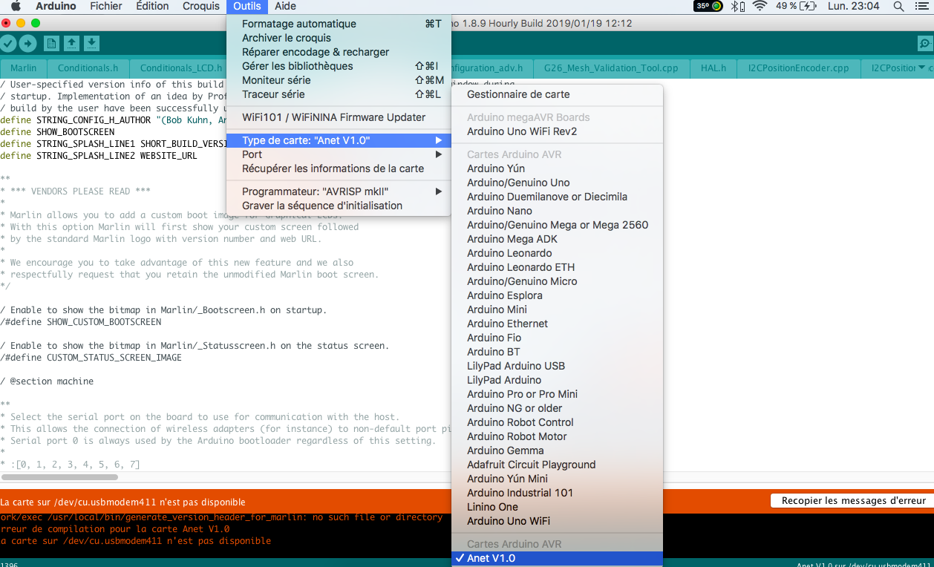Click the Save sketch down-arrow icon
This screenshot has height=567, width=934.
[x=91, y=44]
